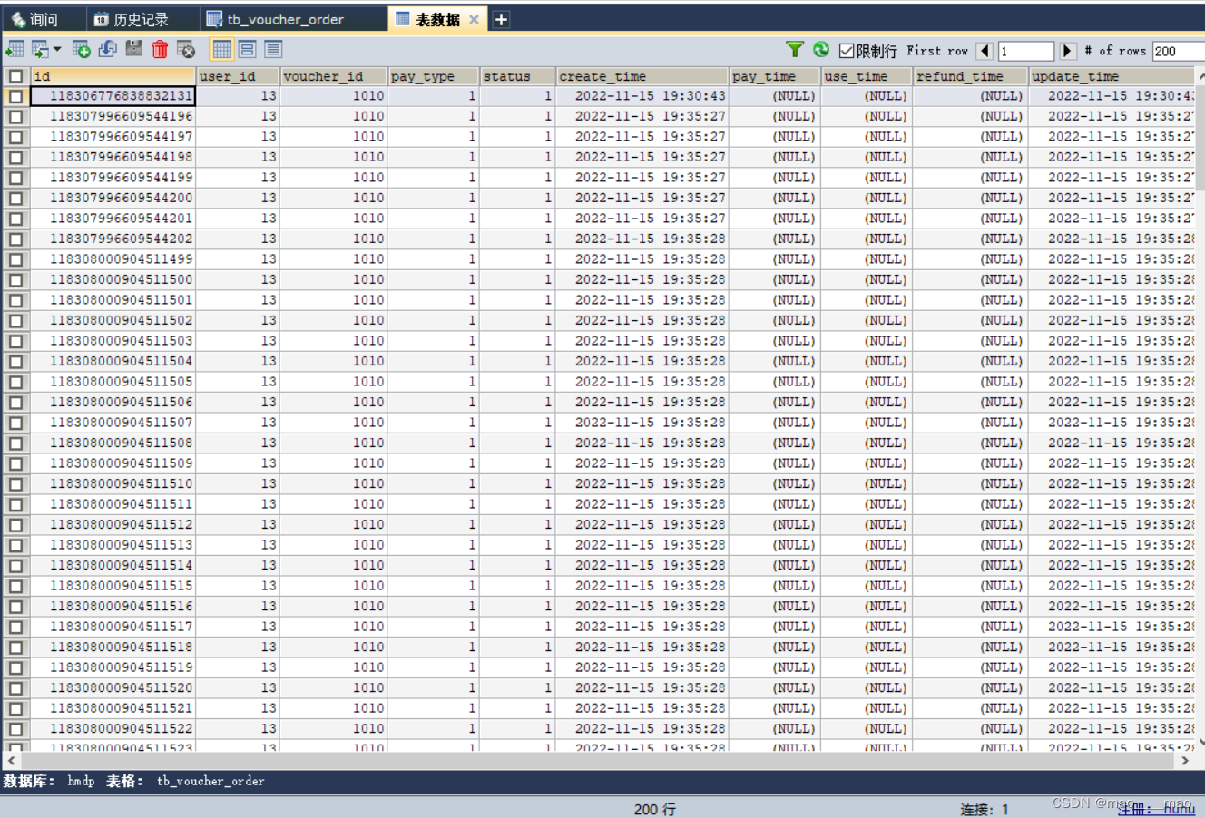The image size is (1205, 818).
Task: Toggle the 限制行 limit rows checkbox
Action: 847,51
